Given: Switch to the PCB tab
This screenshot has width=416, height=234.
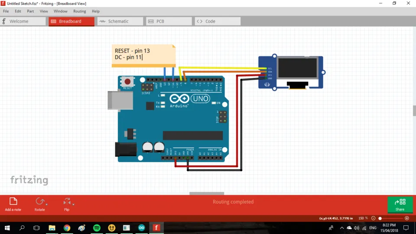Looking at the screenshot, I should click(x=169, y=21).
